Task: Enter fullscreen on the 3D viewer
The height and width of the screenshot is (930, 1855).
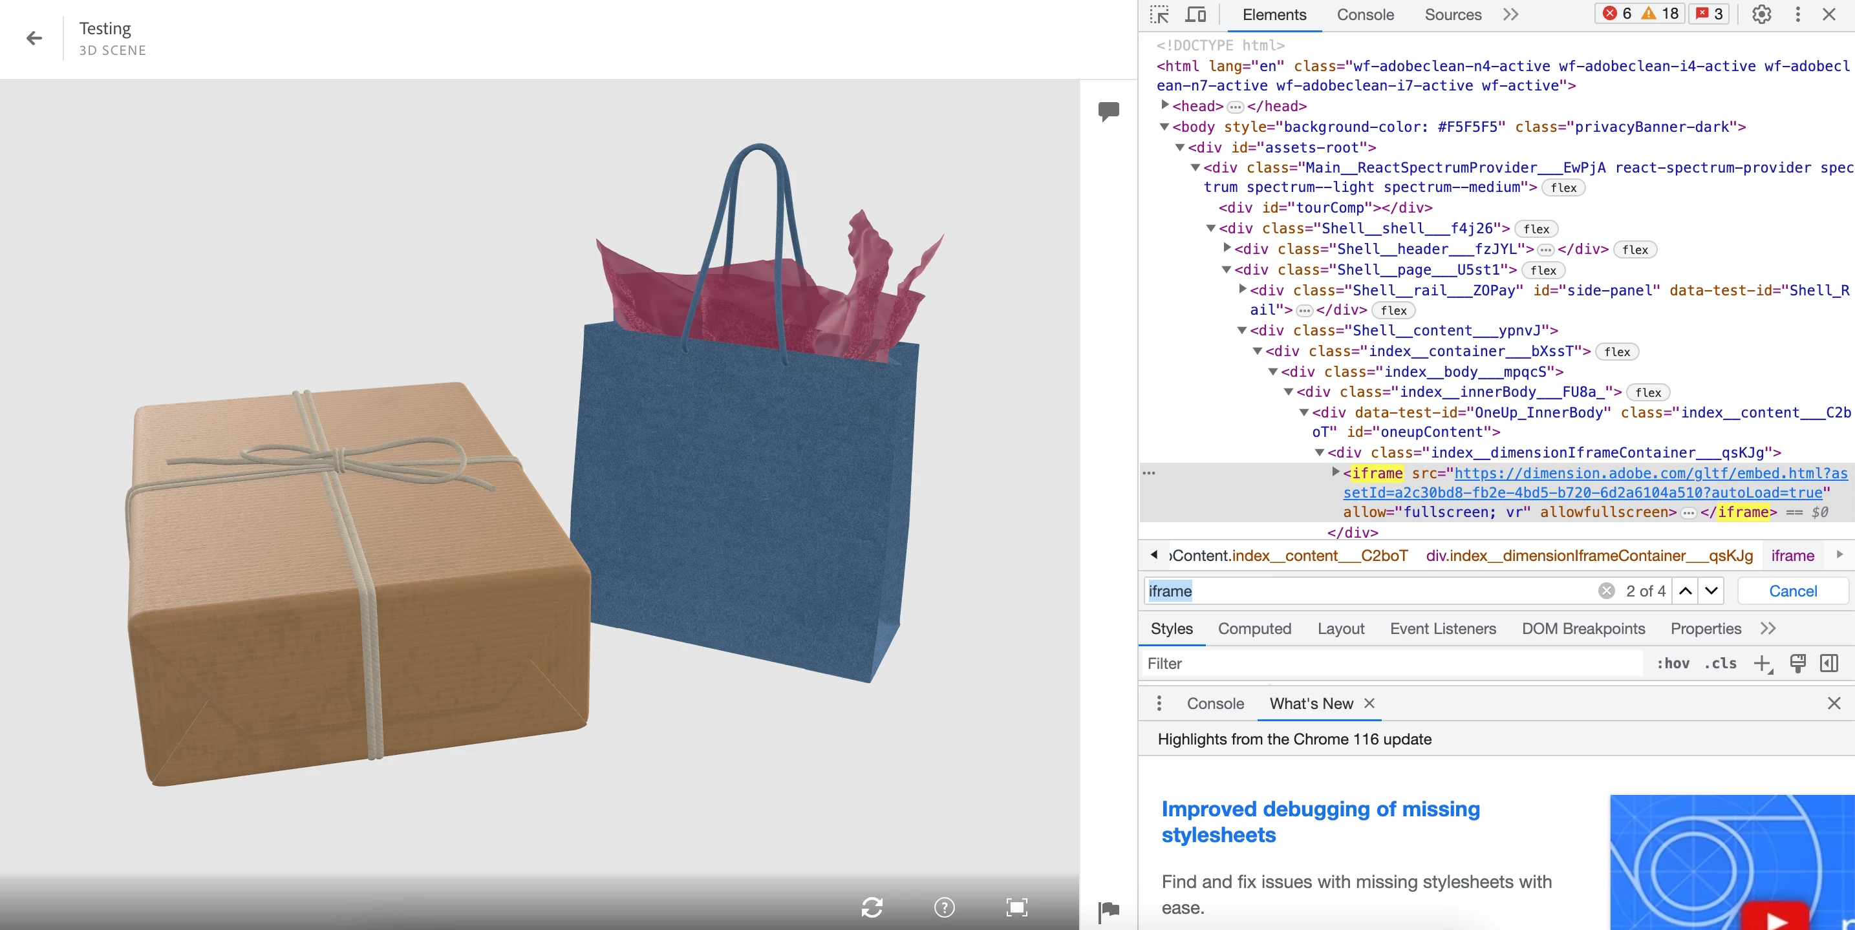Action: 1016,907
